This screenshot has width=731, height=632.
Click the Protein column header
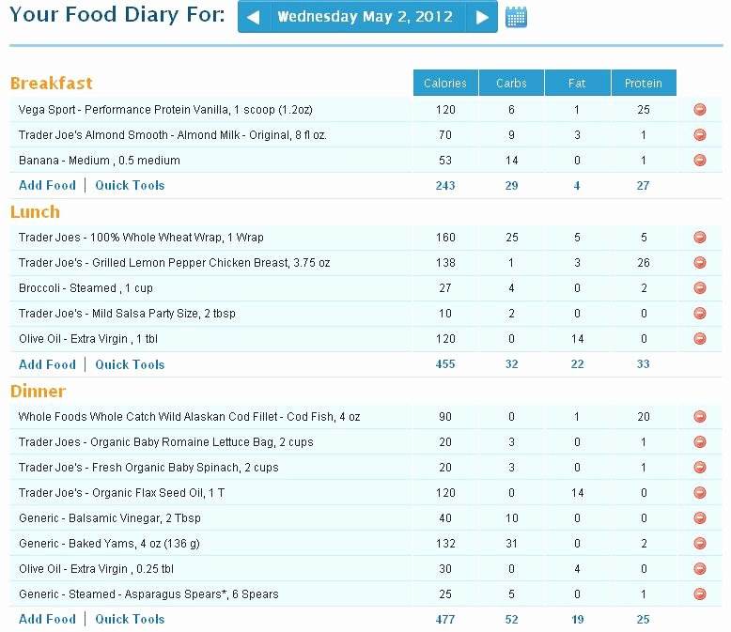click(x=644, y=83)
